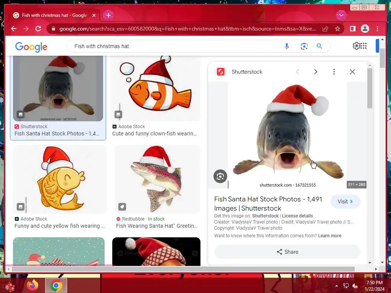Click the preview panel scrollbar thumb
391x293 pixels.
coord(370,88)
